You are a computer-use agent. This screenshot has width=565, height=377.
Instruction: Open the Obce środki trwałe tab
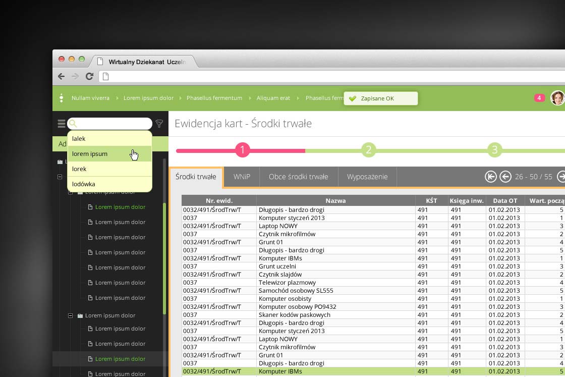click(298, 177)
